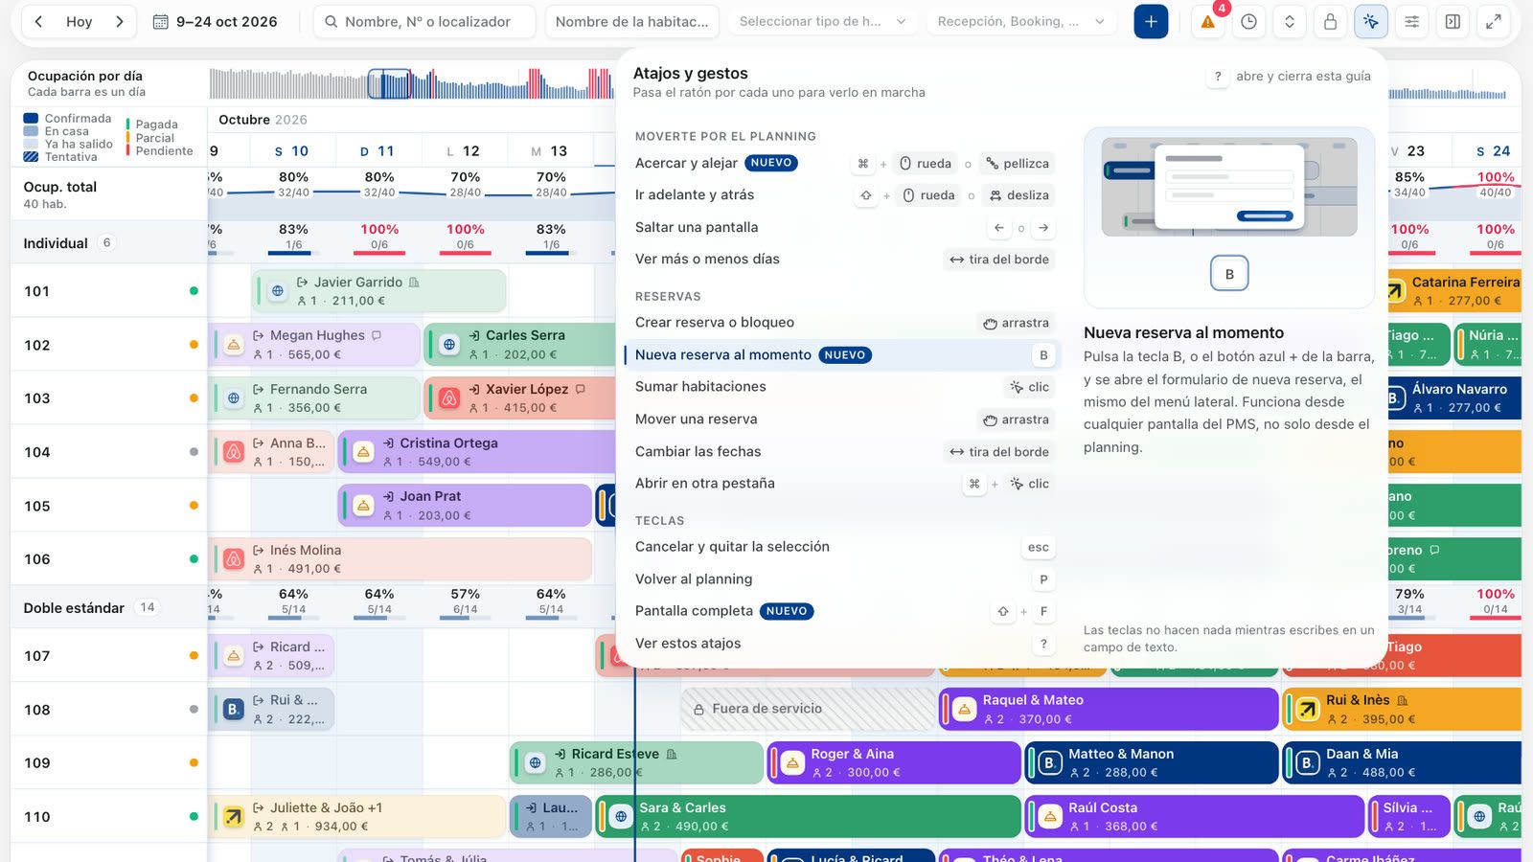
Task: Open the warning alerts icon with badge 4
Action: pyautogui.click(x=1208, y=21)
